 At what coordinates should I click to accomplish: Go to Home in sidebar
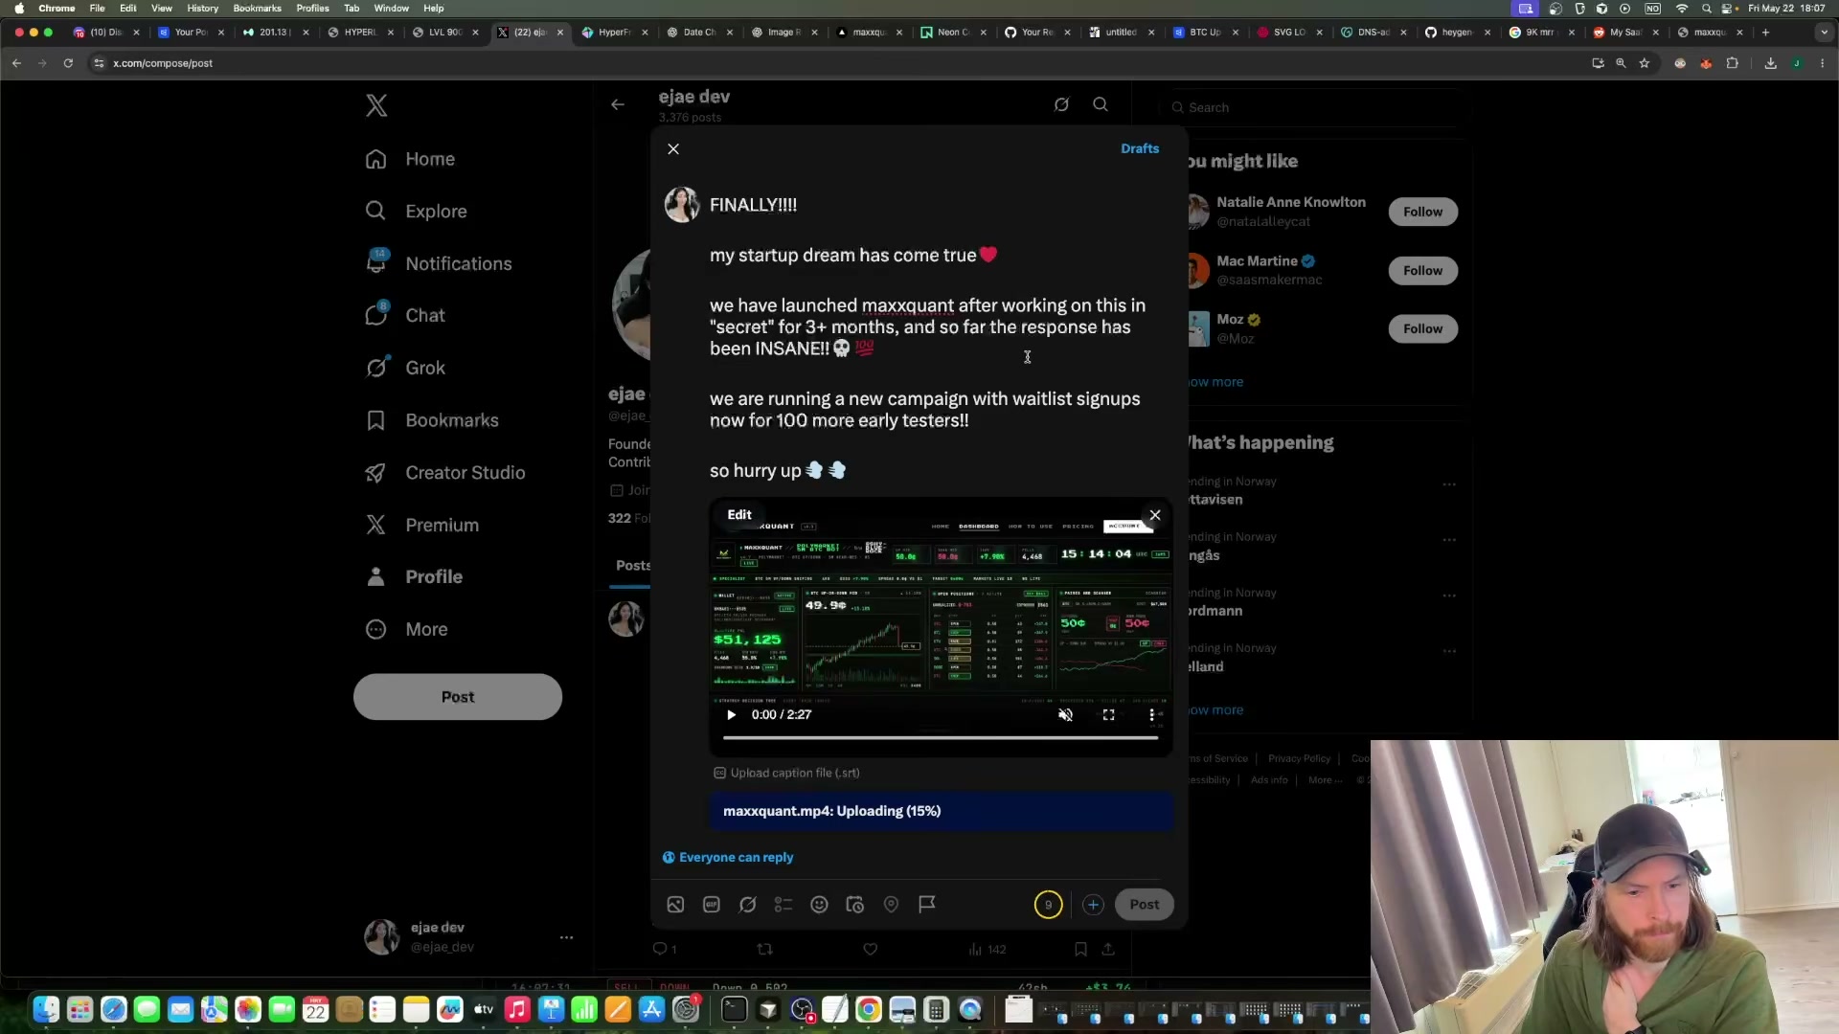tap(410, 159)
